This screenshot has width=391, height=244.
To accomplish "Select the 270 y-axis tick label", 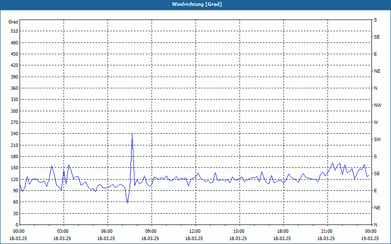I will (x=15, y=122).
